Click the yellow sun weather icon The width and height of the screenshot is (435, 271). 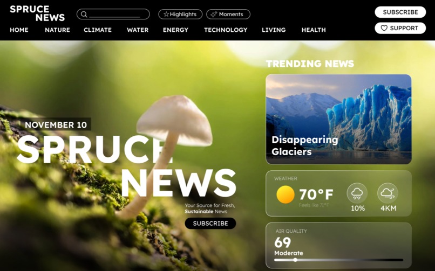(x=286, y=194)
